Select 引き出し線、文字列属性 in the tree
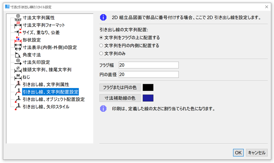Viewport: 274px width, 163px height. [x=45, y=85]
